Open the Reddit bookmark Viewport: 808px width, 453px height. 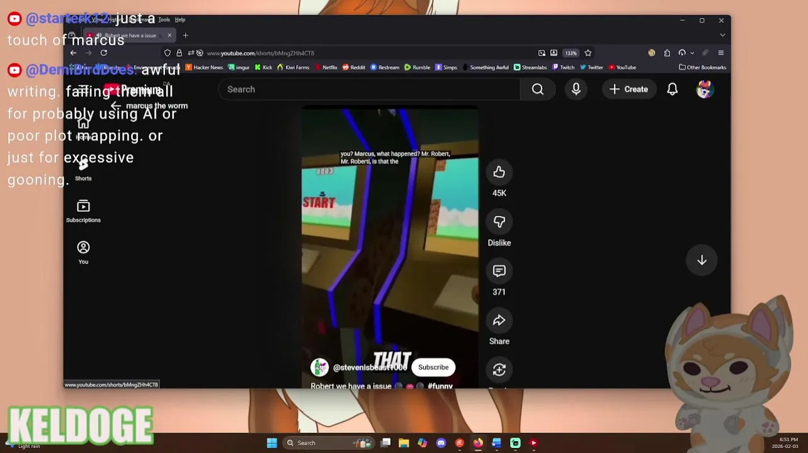[x=354, y=67]
